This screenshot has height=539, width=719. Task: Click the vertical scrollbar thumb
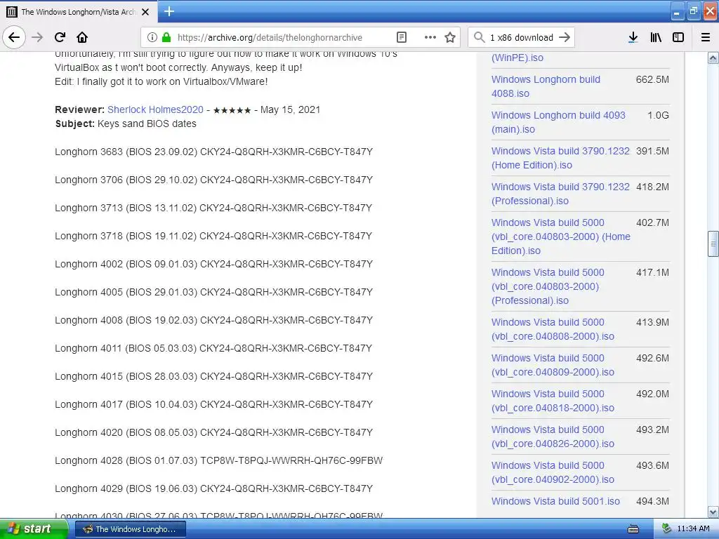(x=713, y=244)
